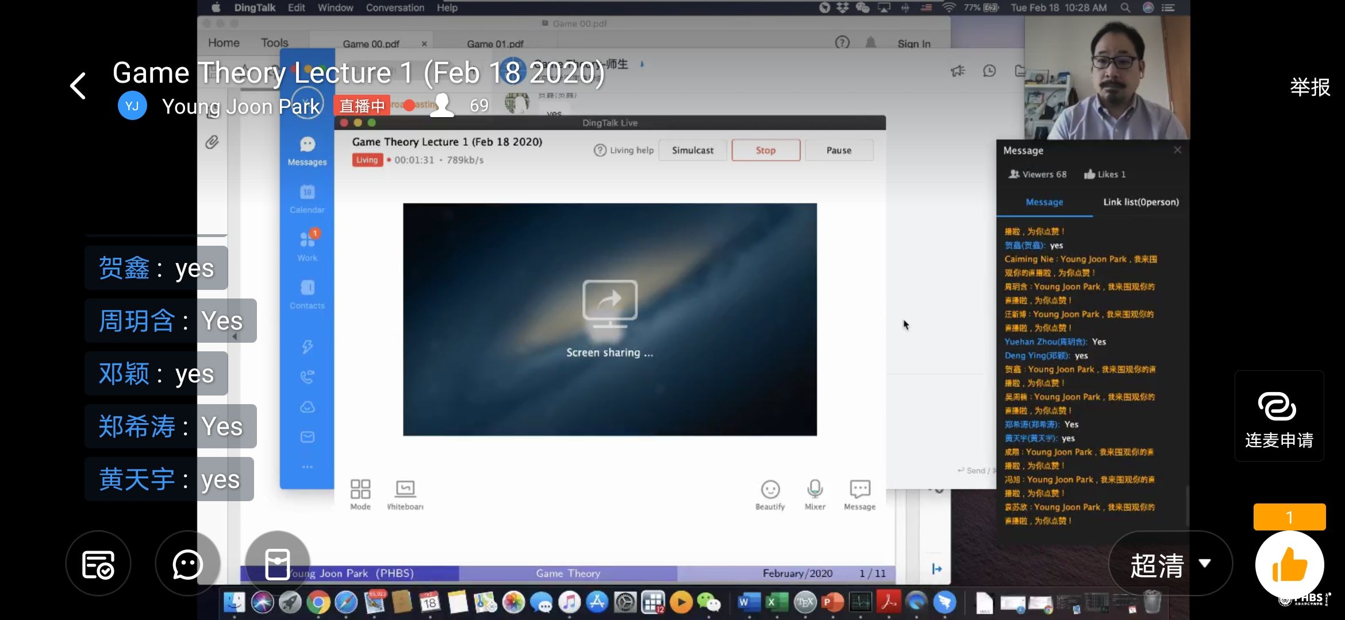Open the Edit menu
The width and height of the screenshot is (1345, 620).
(x=296, y=7)
